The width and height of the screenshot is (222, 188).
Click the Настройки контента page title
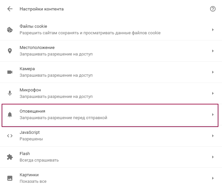tap(42, 9)
